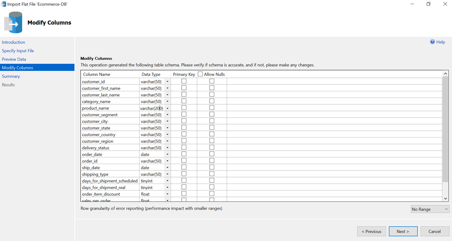Check Allow Nulls for ship_date
Viewport: 452px width, 241px height.
coord(212,167)
